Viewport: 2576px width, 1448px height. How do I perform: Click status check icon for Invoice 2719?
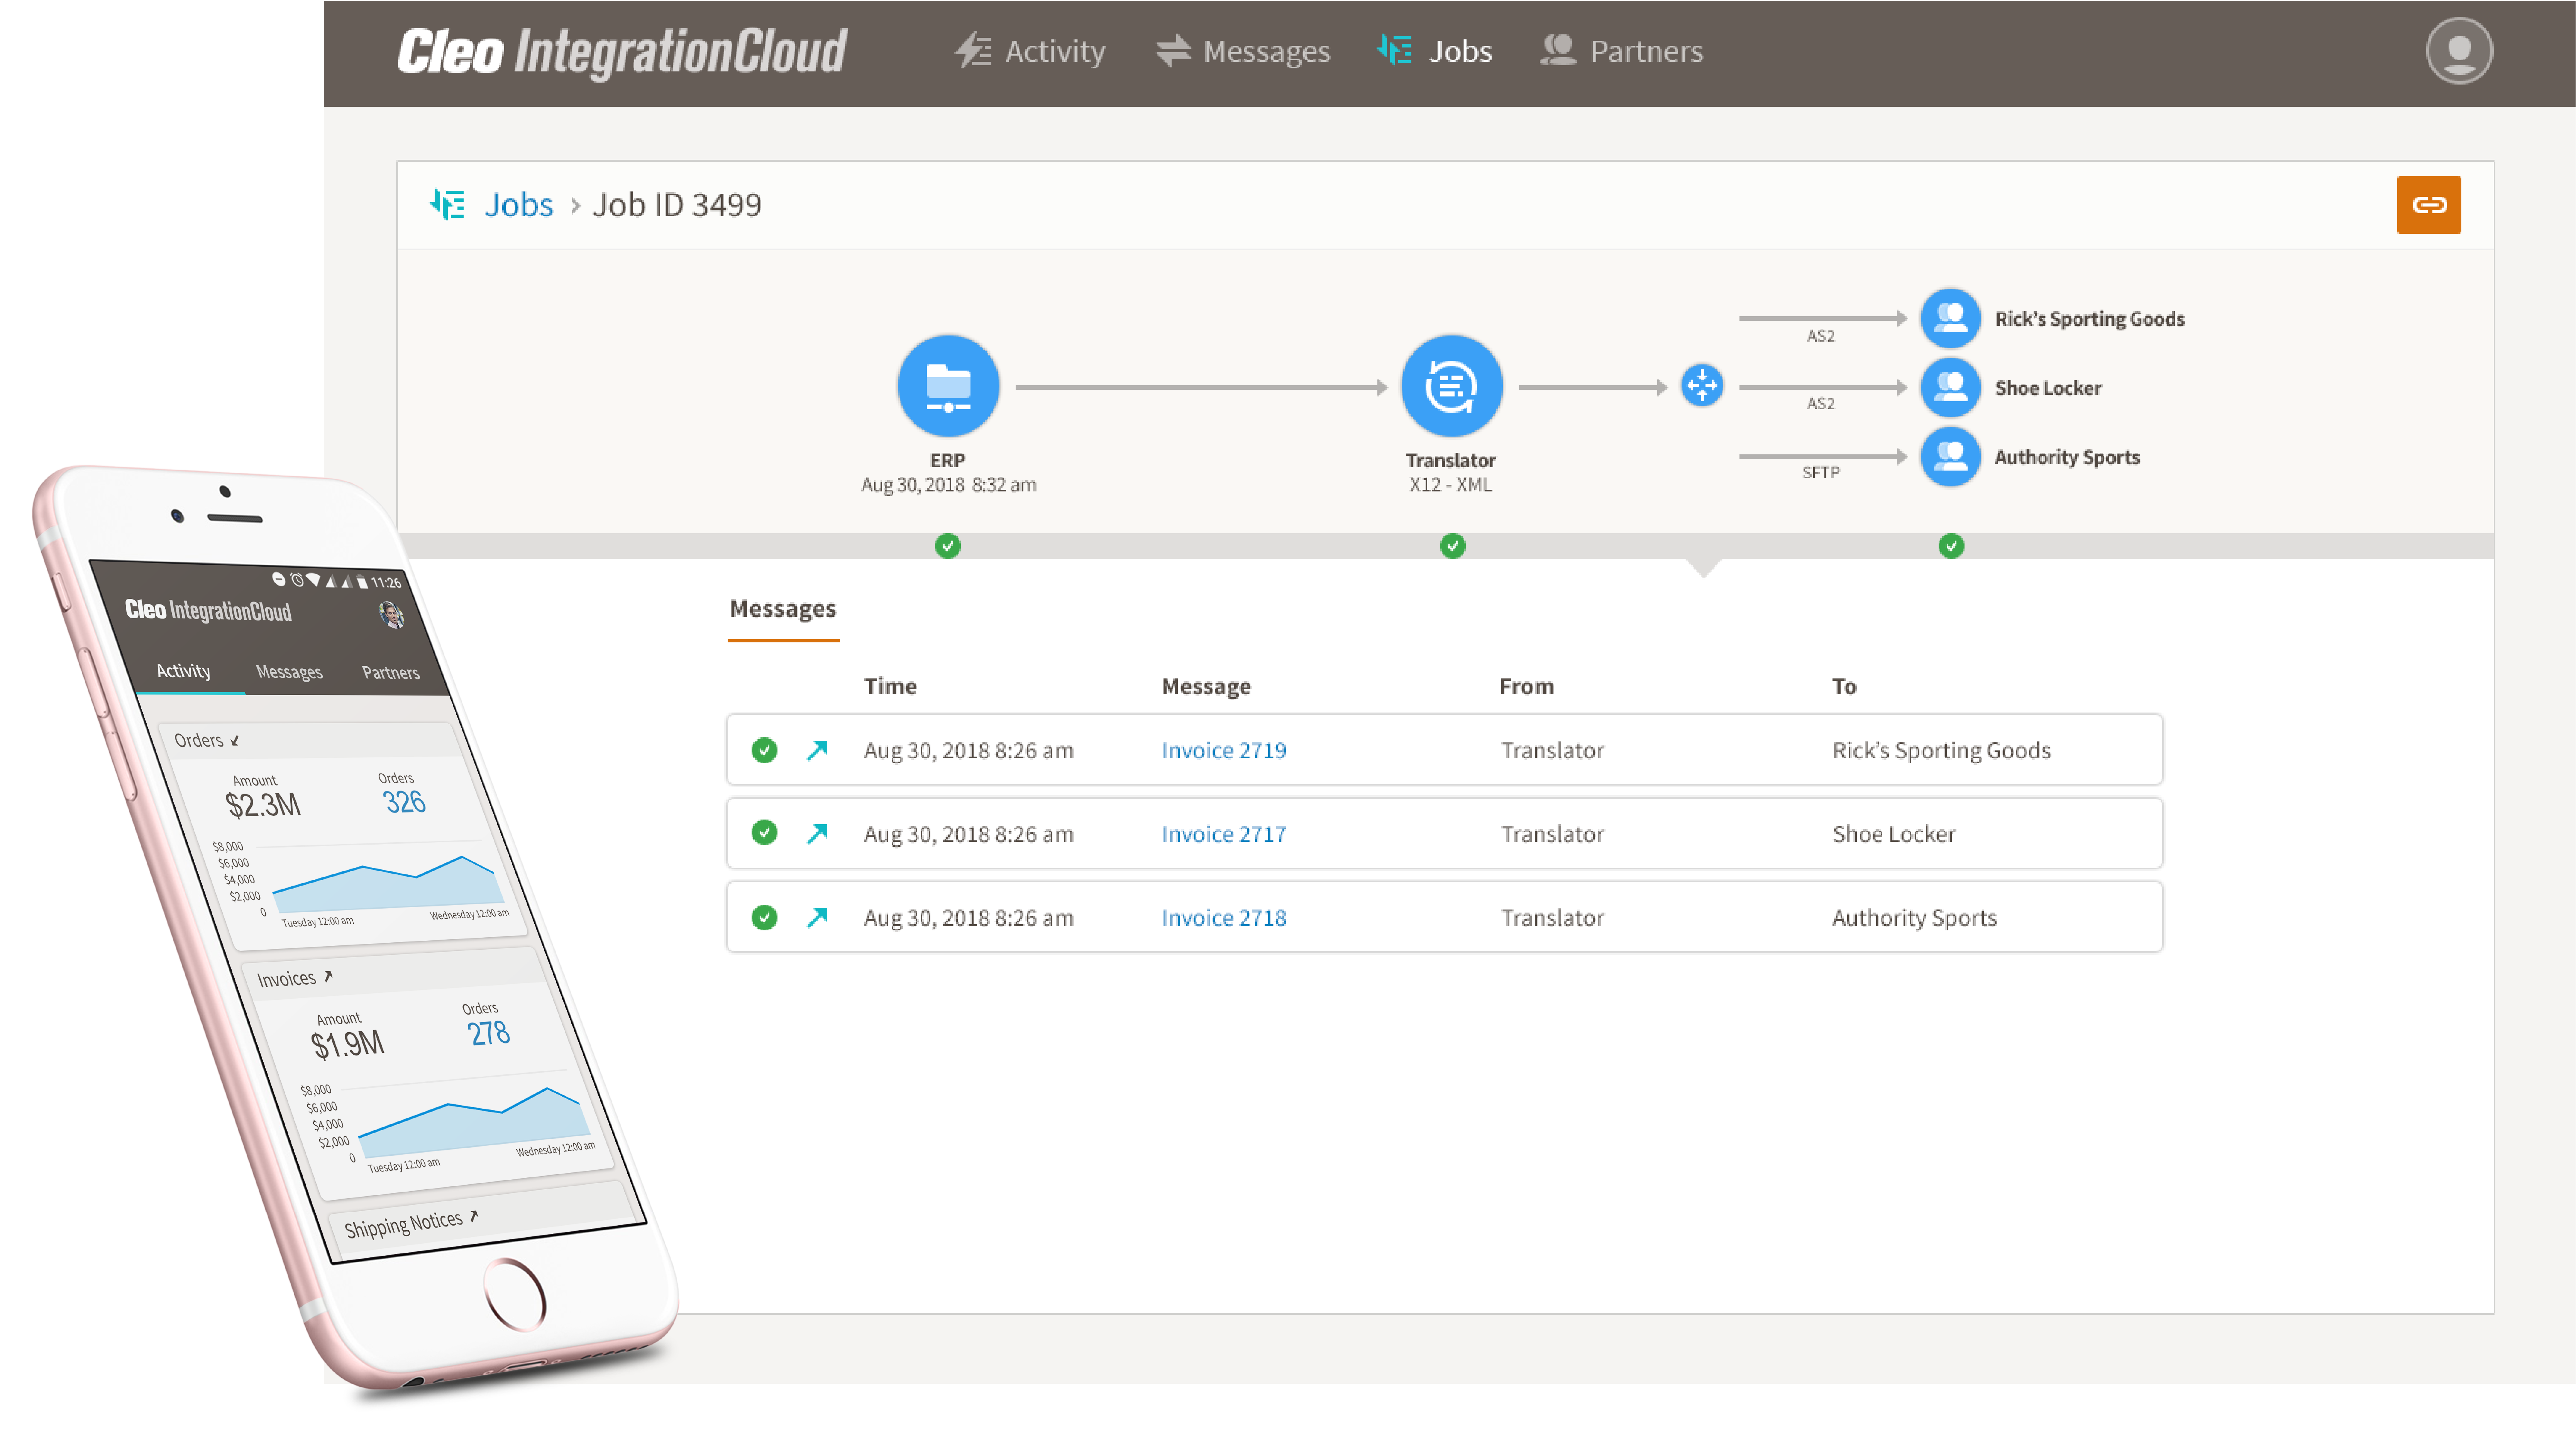tap(764, 750)
